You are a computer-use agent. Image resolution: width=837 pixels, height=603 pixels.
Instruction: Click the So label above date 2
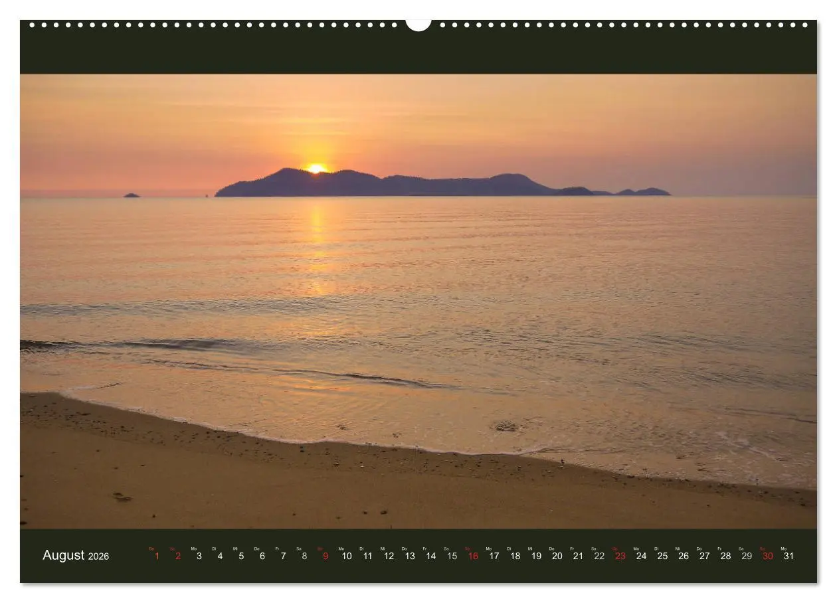click(x=172, y=549)
